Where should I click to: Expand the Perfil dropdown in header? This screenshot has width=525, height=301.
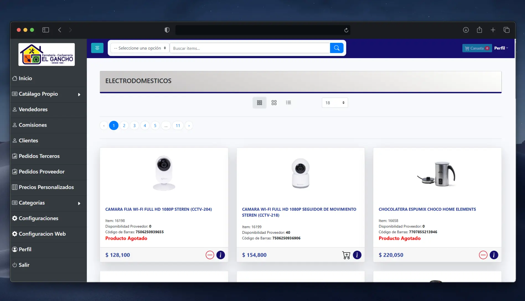tap(501, 48)
